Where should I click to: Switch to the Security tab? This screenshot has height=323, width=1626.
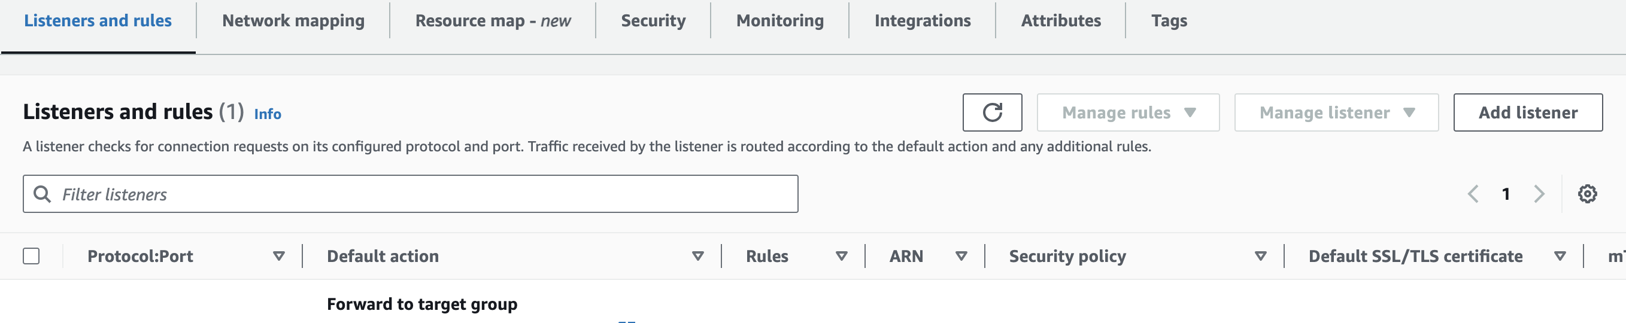click(653, 21)
